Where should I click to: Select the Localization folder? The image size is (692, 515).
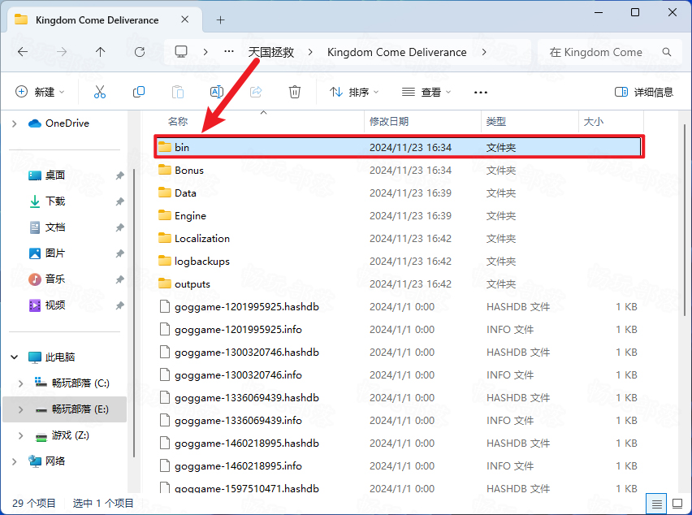tap(399, 238)
